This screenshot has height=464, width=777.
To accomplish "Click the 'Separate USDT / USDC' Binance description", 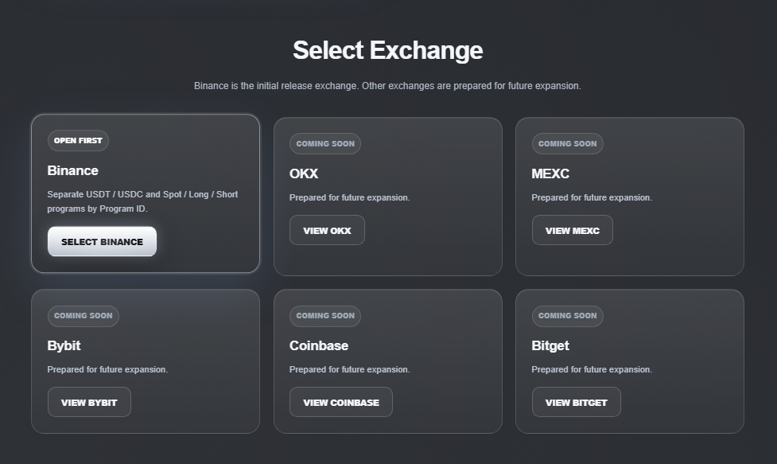I will (142, 201).
